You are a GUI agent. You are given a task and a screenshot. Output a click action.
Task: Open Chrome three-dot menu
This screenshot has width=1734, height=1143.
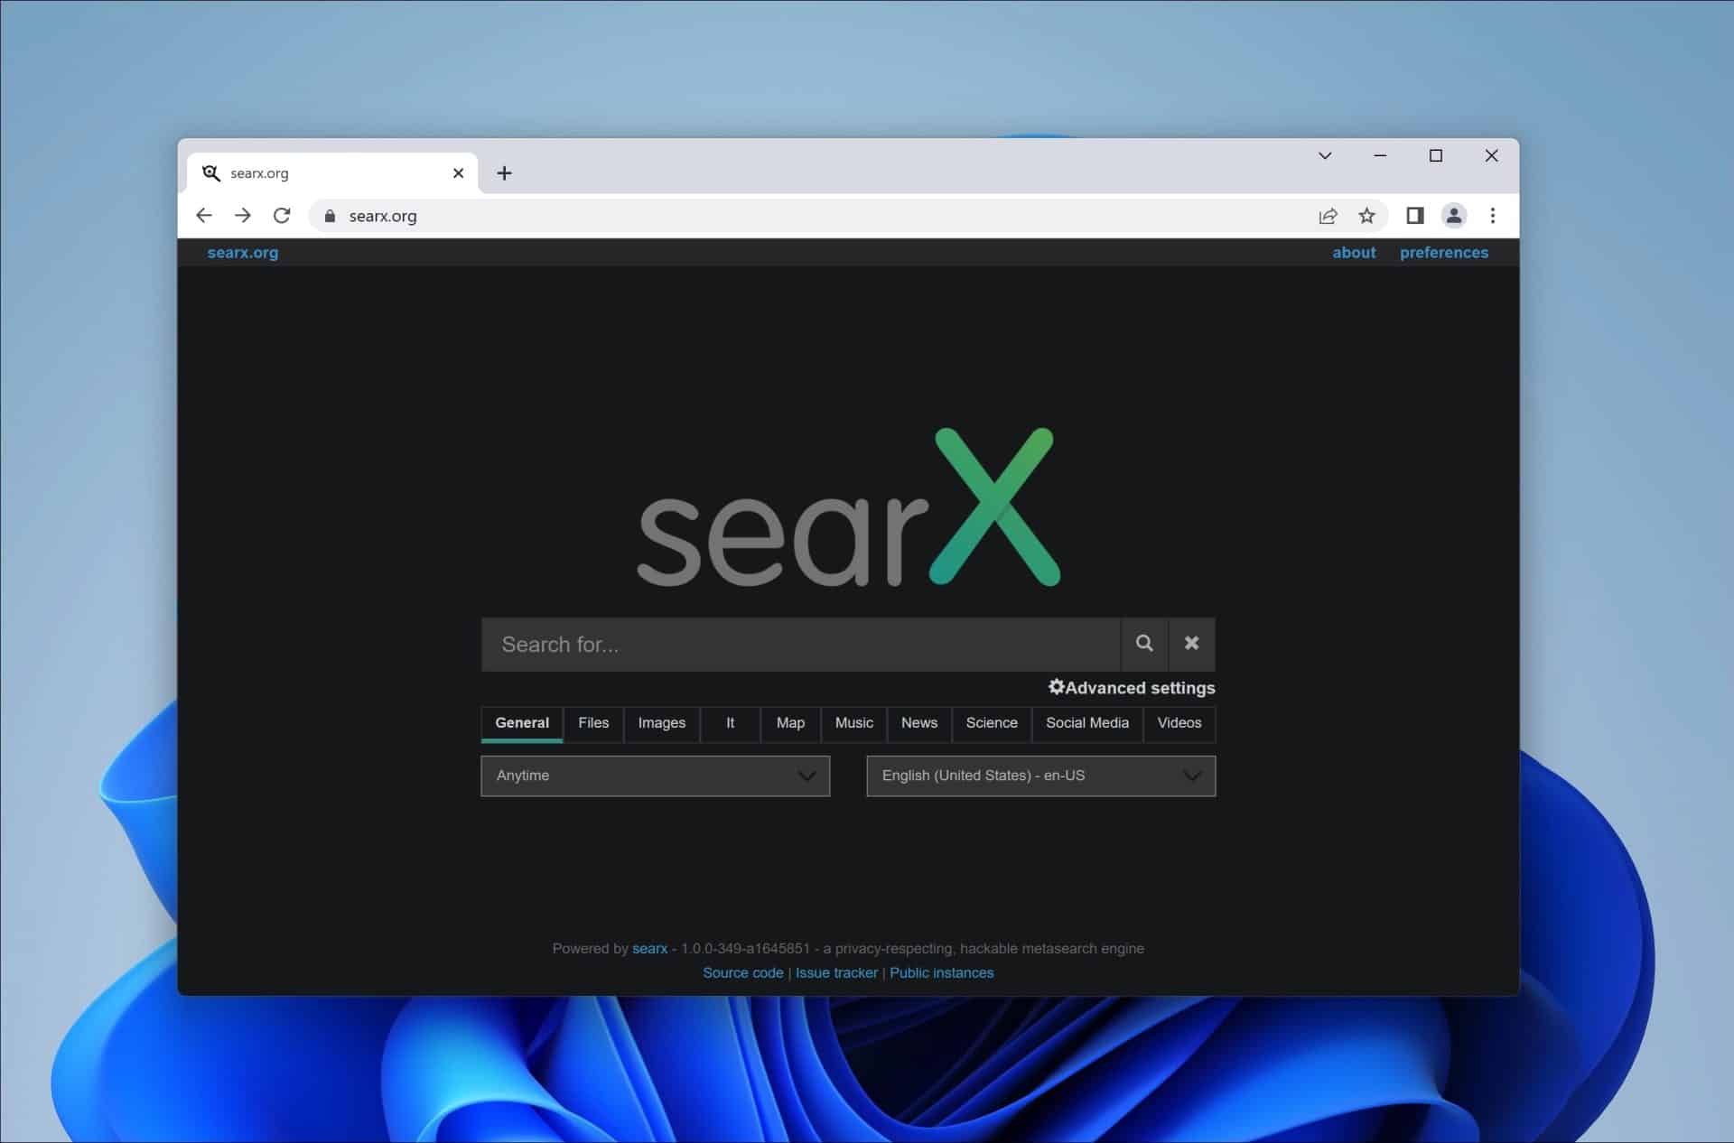(1492, 216)
